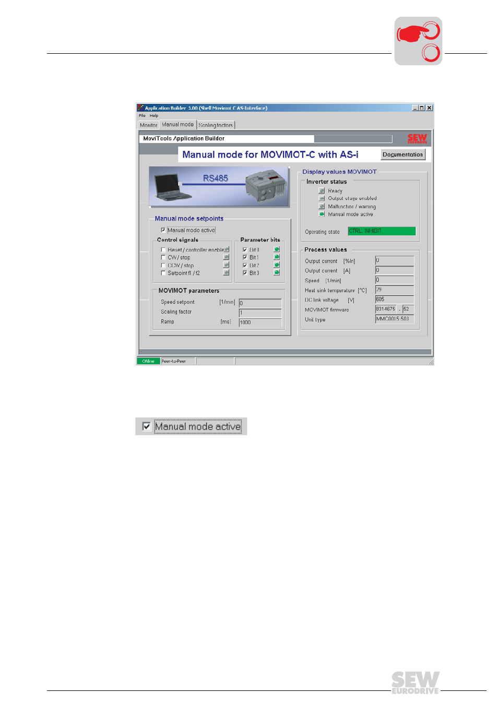This screenshot has width=498, height=705.
Task: Click the 'Display values MOVIMOT' group title
Action: [x=339, y=172]
